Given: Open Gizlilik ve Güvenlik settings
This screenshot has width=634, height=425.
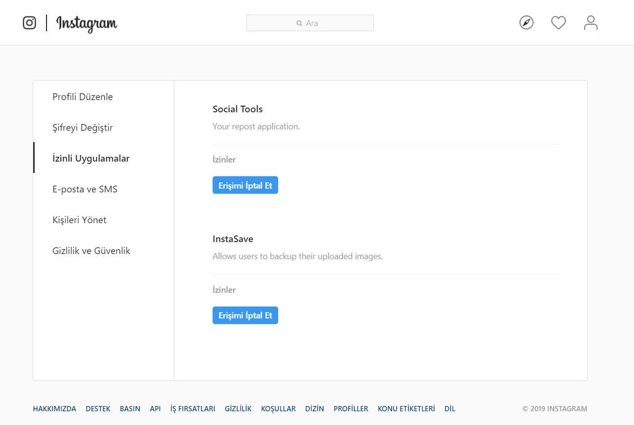Looking at the screenshot, I should coord(91,250).
